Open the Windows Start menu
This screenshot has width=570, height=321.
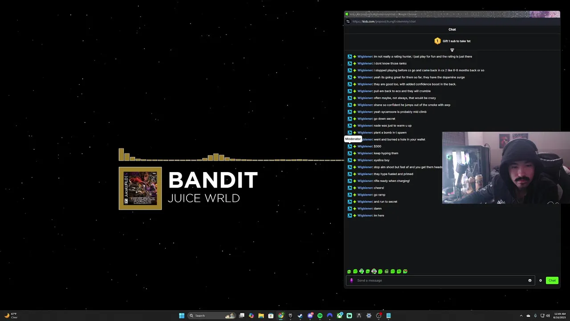click(x=182, y=316)
